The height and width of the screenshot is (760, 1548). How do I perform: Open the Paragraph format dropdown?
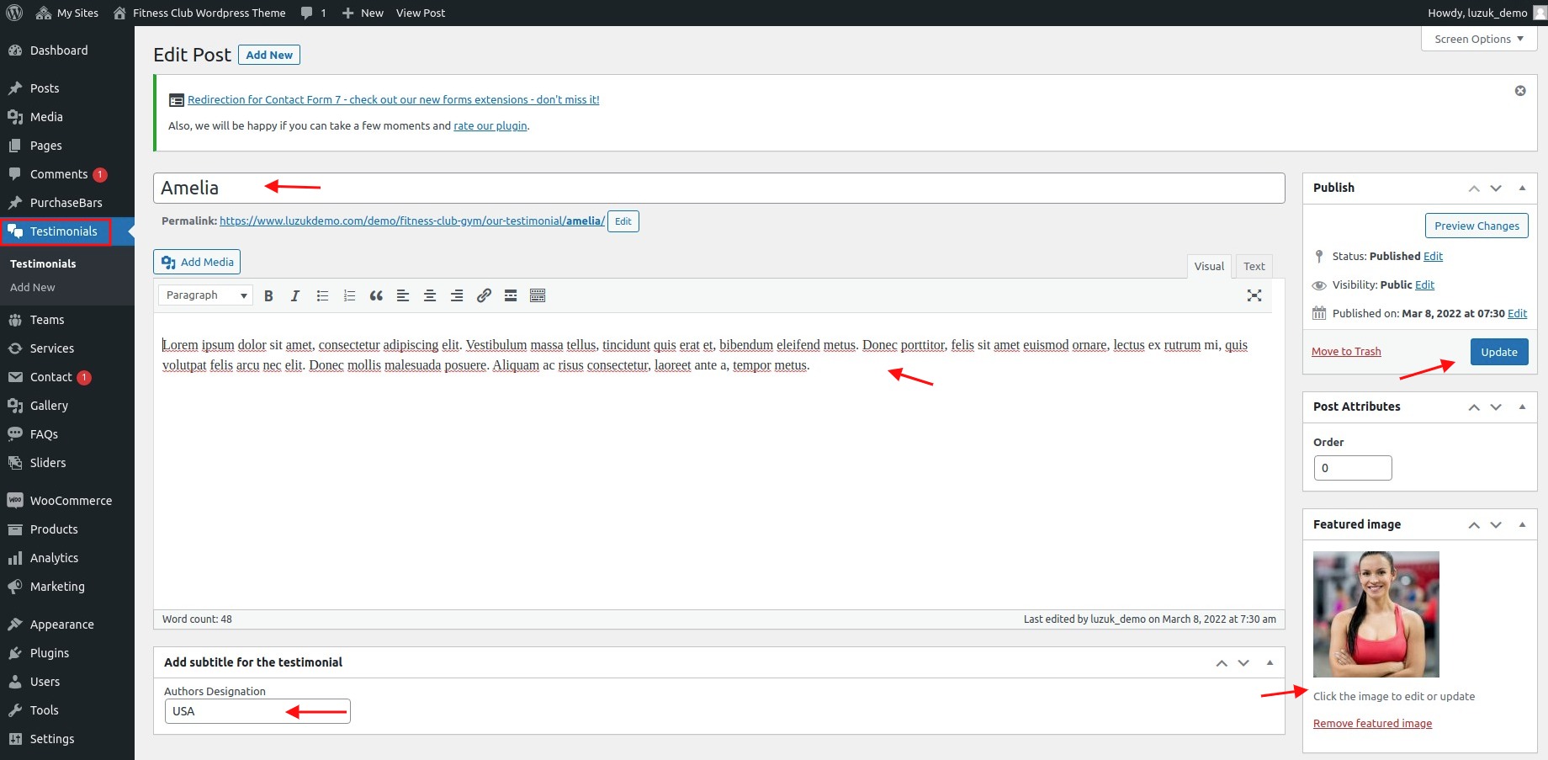206,295
